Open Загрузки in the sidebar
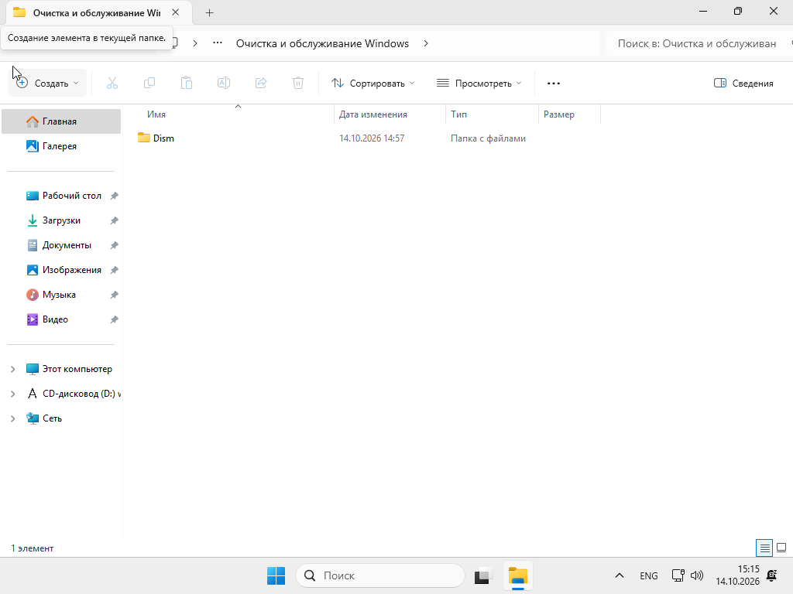The image size is (793, 594). (x=61, y=220)
